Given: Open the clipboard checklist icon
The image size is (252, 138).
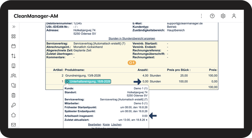Looking at the screenshot, I should click(14, 95).
